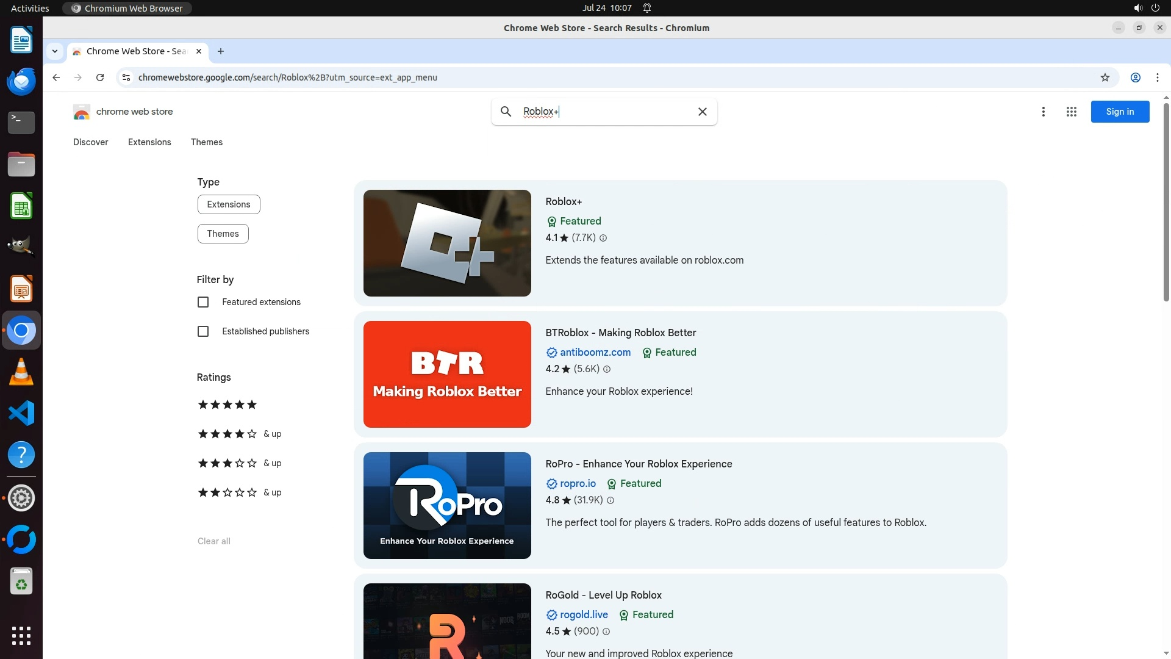Viewport: 1171px width, 659px height.
Task: Switch to the Extensions tab
Action: click(x=149, y=142)
